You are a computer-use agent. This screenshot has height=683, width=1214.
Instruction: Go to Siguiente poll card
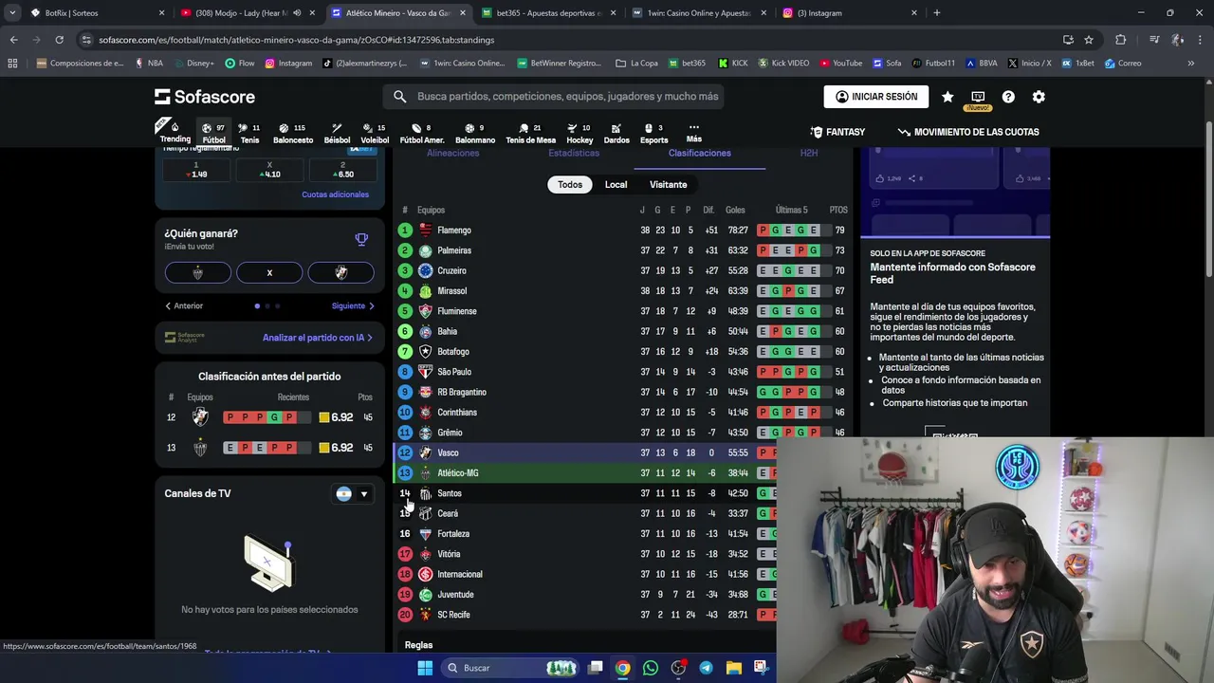pyautogui.click(x=353, y=306)
